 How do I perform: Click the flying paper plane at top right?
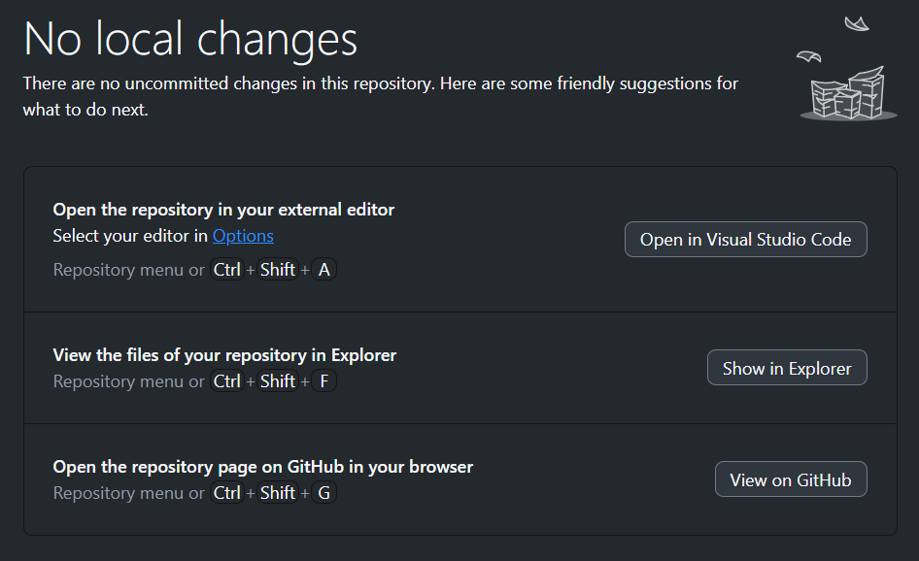(856, 23)
